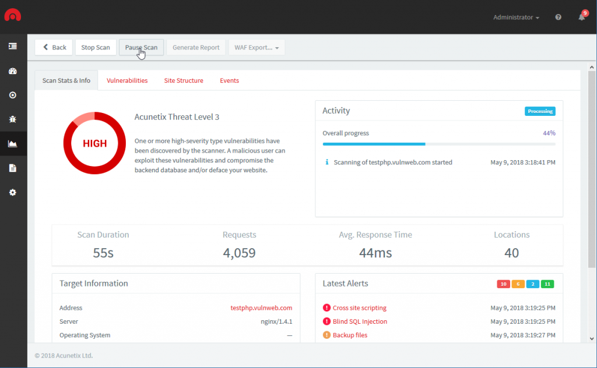Viewport: 597px width, 368px height.
Task: Go back using the Back button
Action: [x=54, y=48]
